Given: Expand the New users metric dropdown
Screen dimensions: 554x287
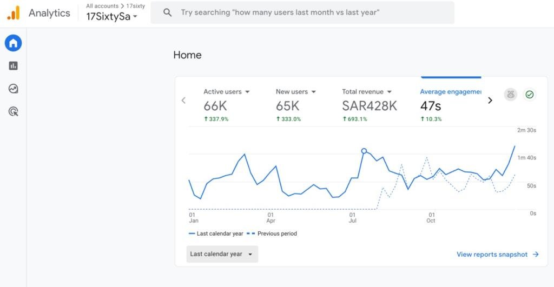Looking at the screenshot, I should point(314,92).
